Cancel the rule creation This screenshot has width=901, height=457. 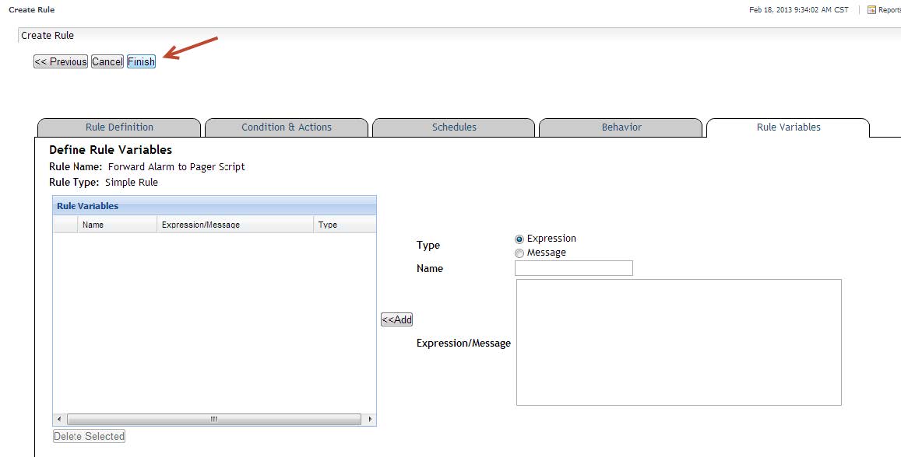tap(107, 62)
